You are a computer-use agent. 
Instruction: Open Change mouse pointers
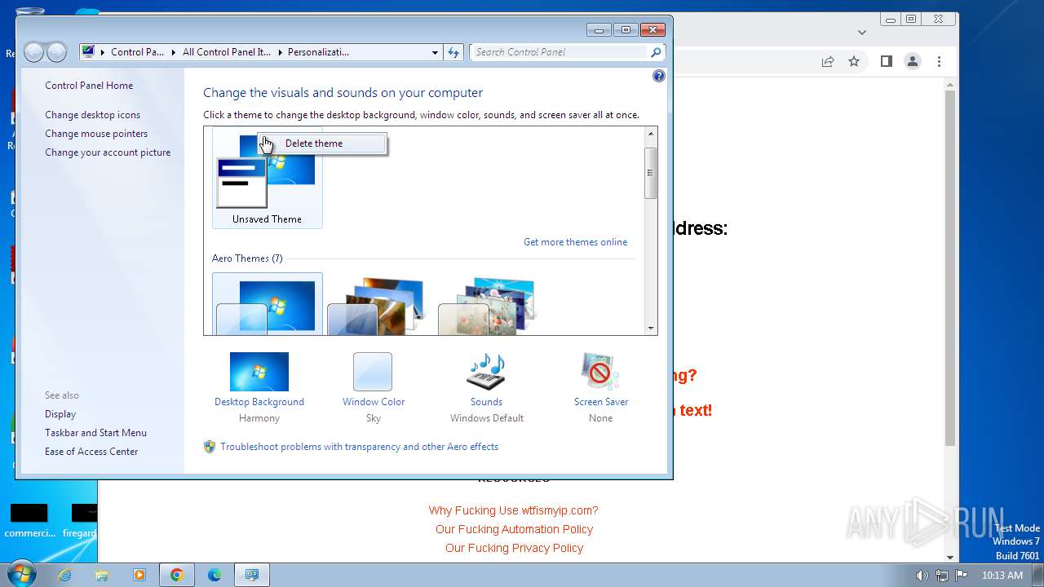(96, 134)
